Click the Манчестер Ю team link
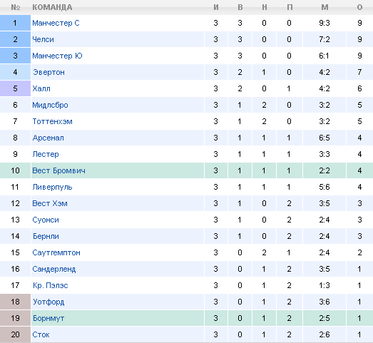Viewport: 373px width, 343px height. pyautogui.click(x=57, y=56)
